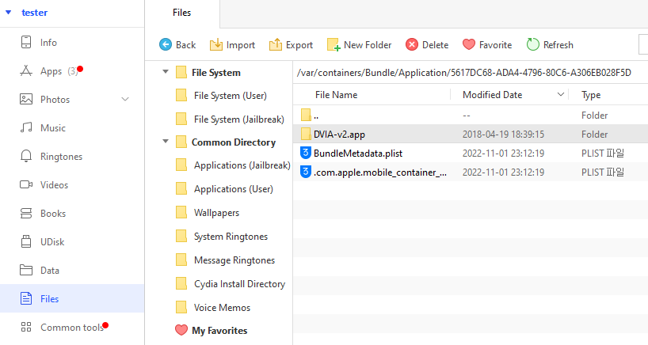Click the Ringtones bell icon
648x345 pixels.
pos(26,156)
